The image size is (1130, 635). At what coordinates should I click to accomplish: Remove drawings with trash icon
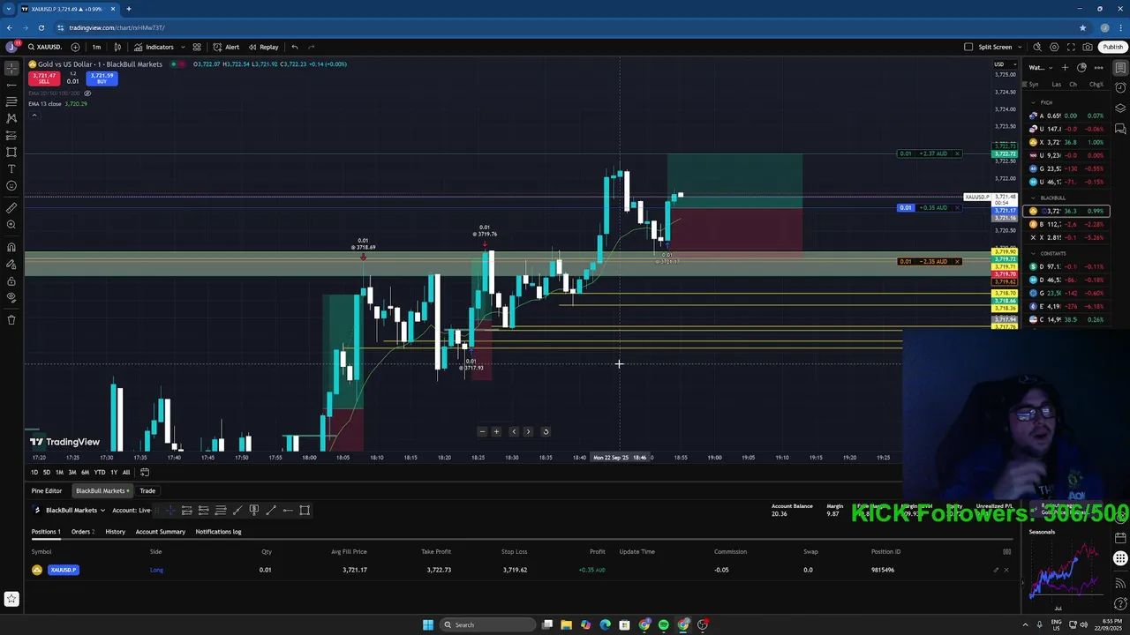coord(11,320)
